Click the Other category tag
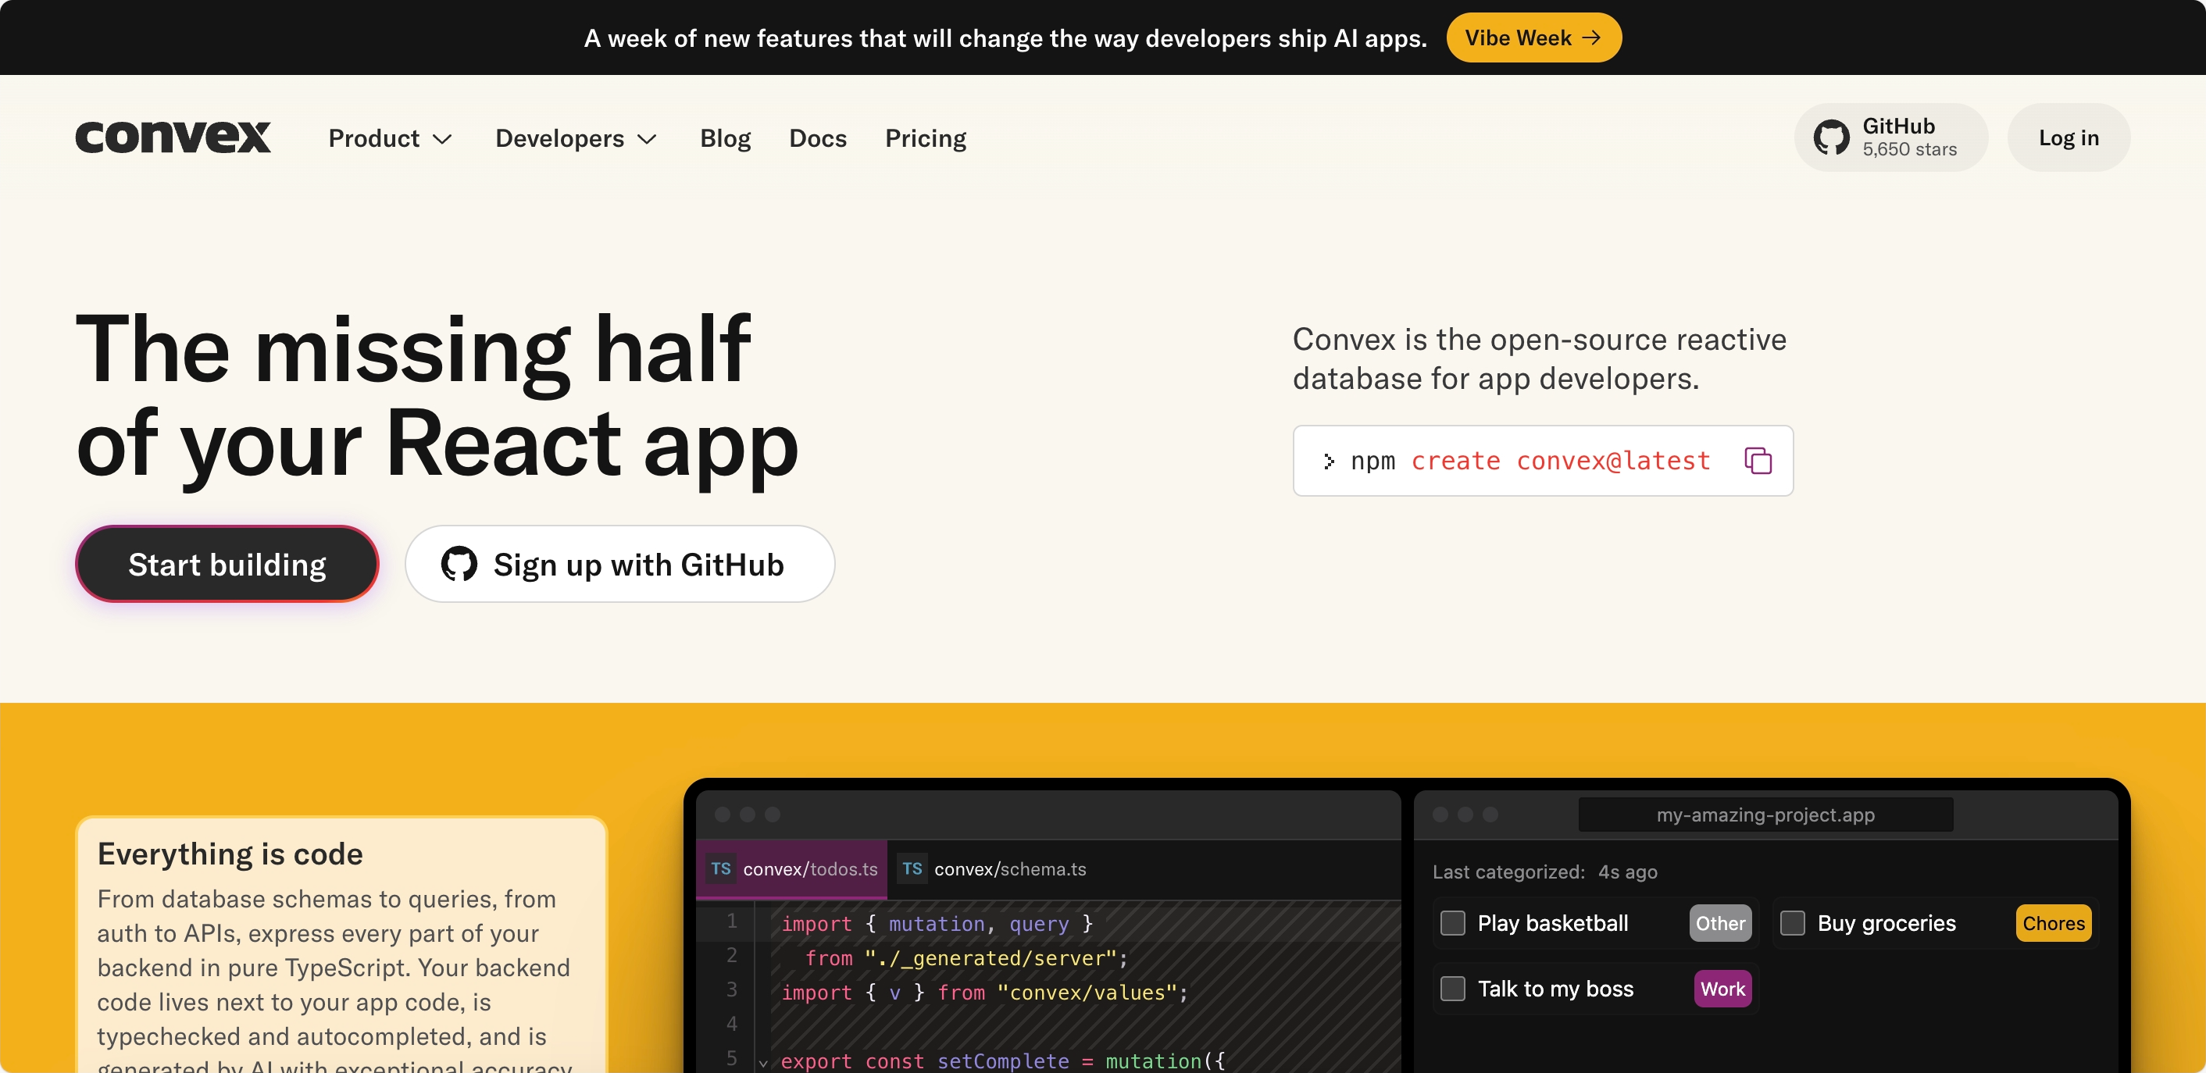 (x=1720, y=923)
